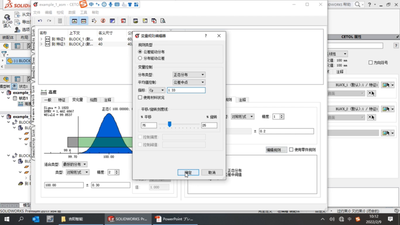Screen dimensions: 400x225
Task: Click the clear-selection icon under BLOCK_2 field
Action: (371, 117)
